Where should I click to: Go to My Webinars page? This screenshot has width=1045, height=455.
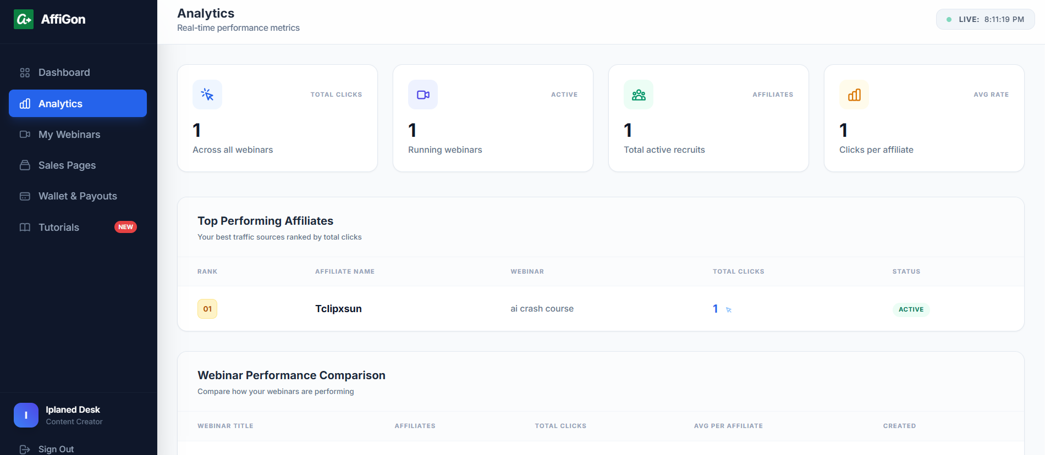[78, 135]
